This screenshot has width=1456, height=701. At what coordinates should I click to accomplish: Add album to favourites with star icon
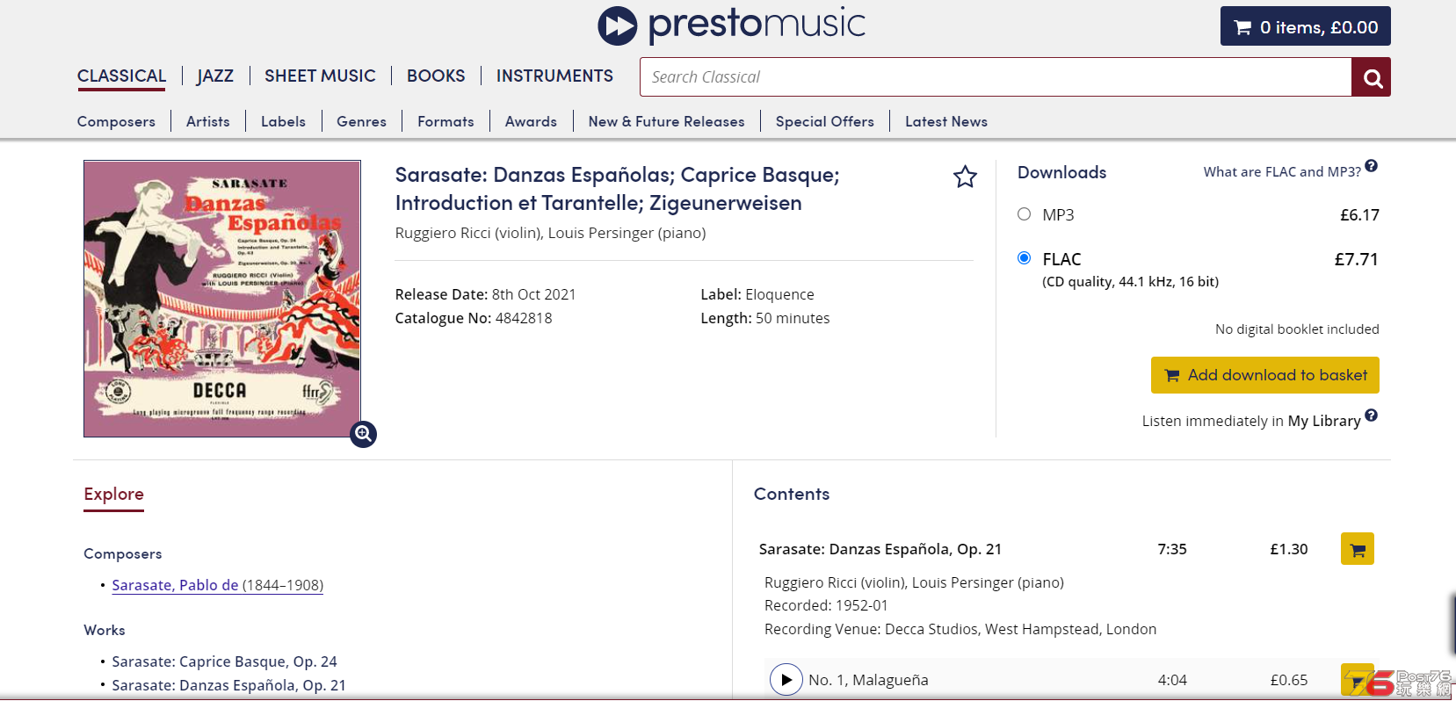(965, 177)
